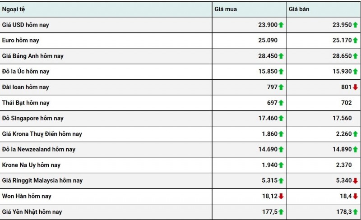Click the "Ngoại tệ" column header
361x220 pixels.
click(13, 9)
